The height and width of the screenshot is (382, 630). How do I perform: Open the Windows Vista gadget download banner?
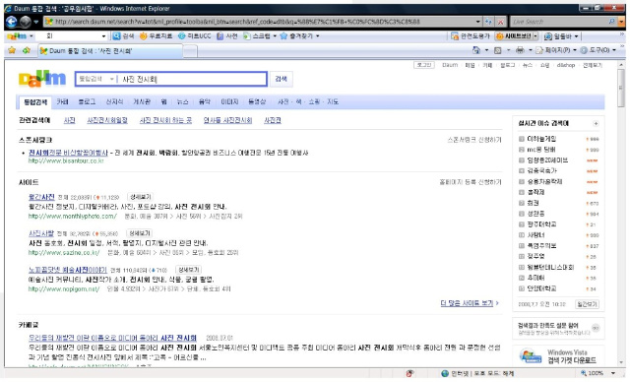[x=558, y=355]
